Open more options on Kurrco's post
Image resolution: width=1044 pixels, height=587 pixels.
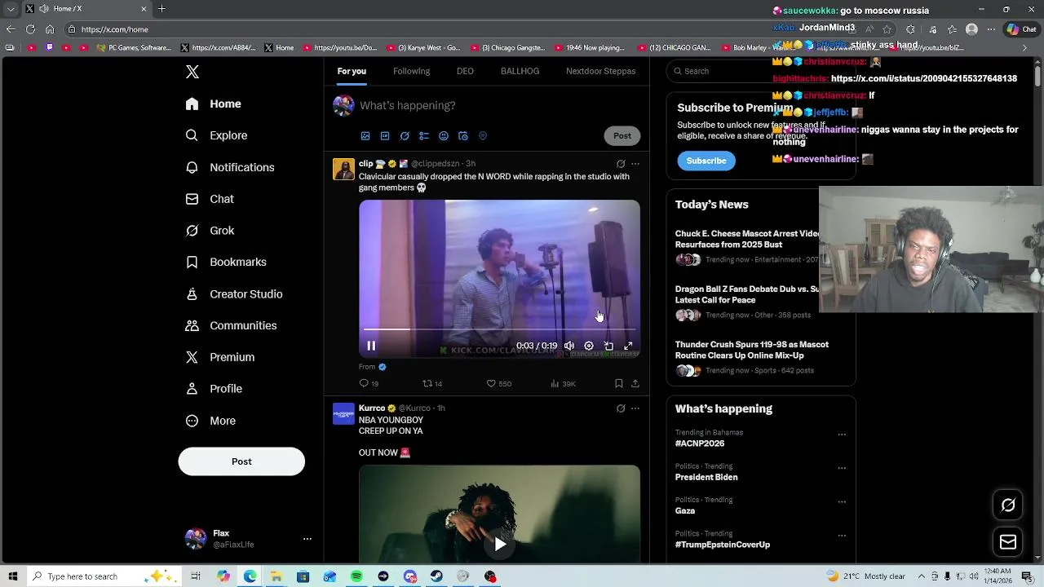pyautogui.click(x=635, y=408)
